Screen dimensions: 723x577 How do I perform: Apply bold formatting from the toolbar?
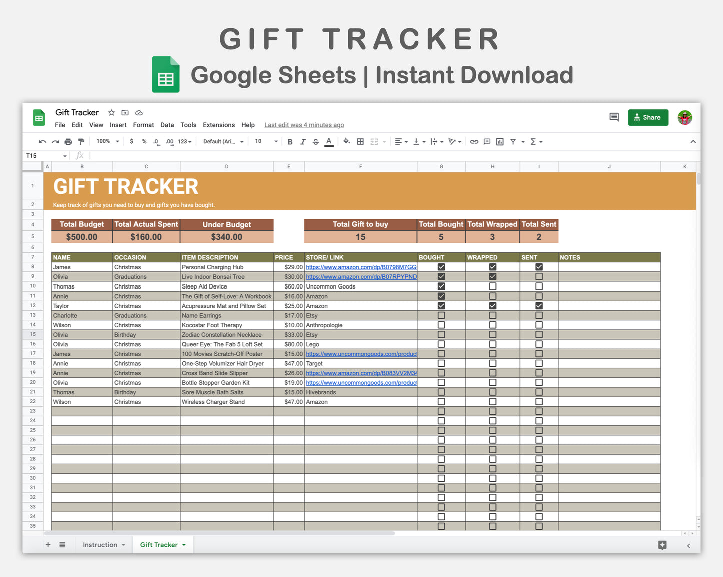(290, 142)
